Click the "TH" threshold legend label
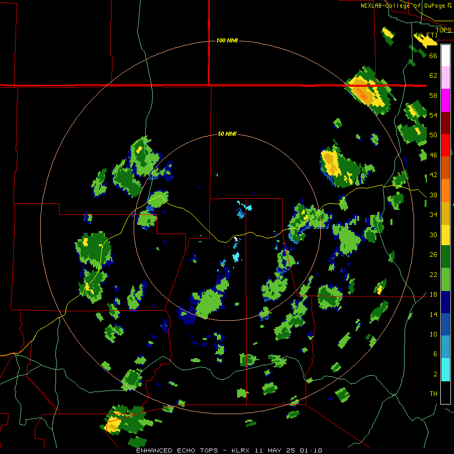 click(x=433, y=394)
